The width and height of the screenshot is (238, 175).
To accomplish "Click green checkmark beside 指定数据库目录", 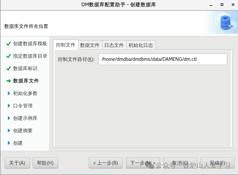I will tap(8, 56).
